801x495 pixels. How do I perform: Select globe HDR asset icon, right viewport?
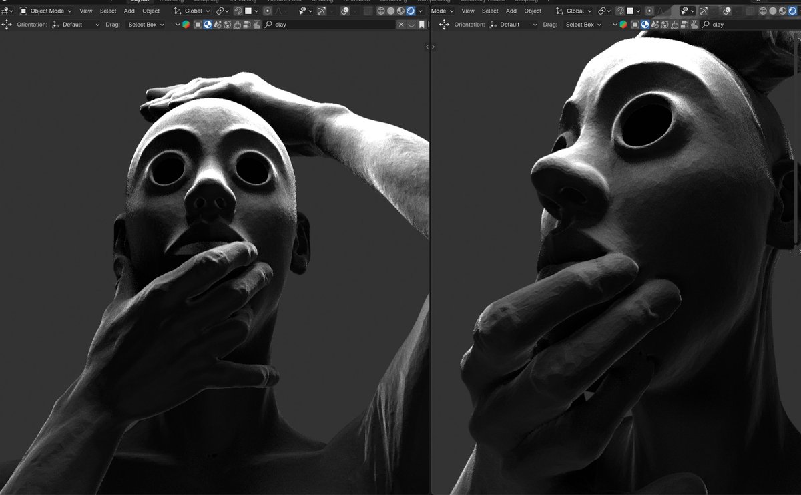pyautogui.click(x=664, y=25)
